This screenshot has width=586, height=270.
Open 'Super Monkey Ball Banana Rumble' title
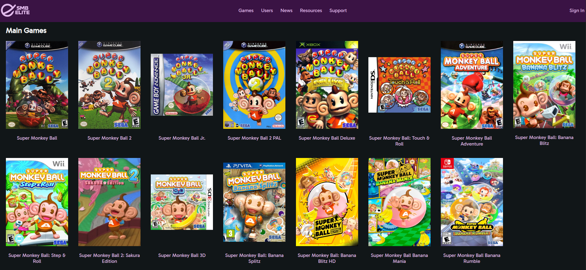(472, 258)
